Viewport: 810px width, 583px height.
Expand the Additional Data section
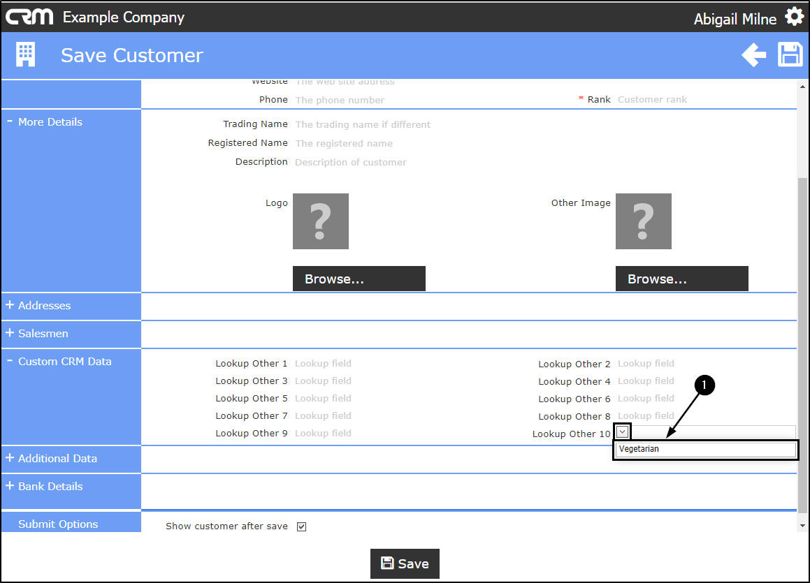(10, 457)
